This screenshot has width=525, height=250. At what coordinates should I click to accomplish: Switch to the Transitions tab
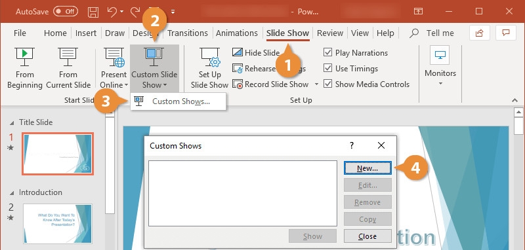pyautogui.click(x=188, y=33)
